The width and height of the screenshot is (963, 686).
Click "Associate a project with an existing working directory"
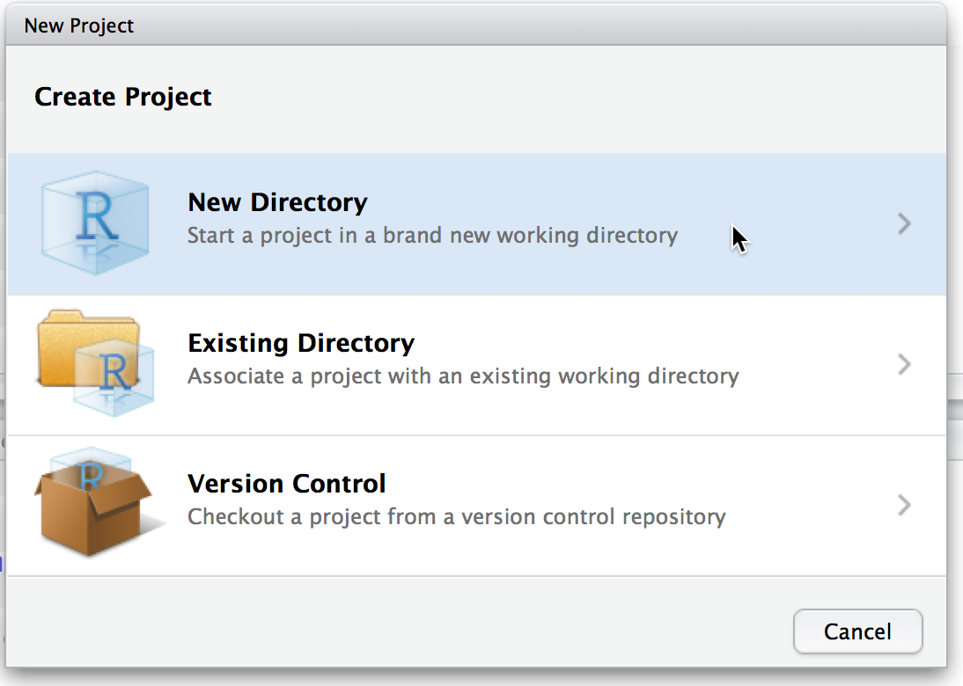tap(463, 376)
